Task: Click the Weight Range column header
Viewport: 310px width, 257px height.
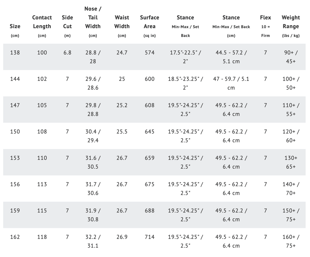Action: tap(290, 22)
